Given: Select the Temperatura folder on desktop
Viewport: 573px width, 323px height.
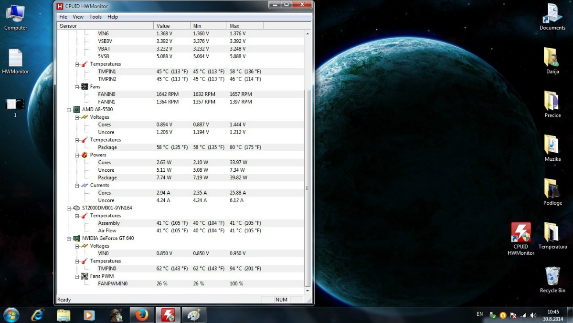Looking at the screenshot, I should (552, 236).
